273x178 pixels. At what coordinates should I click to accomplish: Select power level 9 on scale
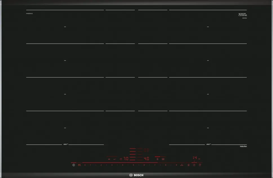176,165
